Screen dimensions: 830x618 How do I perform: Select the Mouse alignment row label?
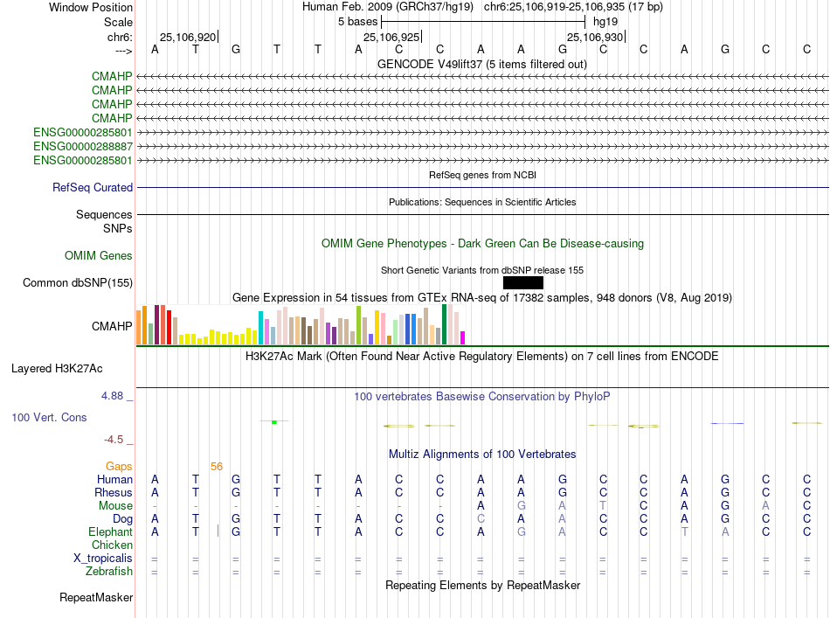pos(115,506)
